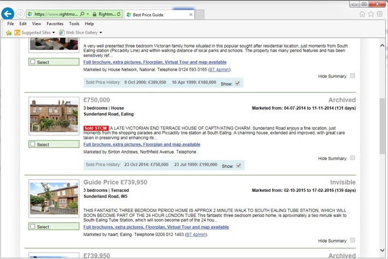Screen dimensions: 388x259
Task: Open full brochure link for the £750,000 house
Action: point(142,145)
